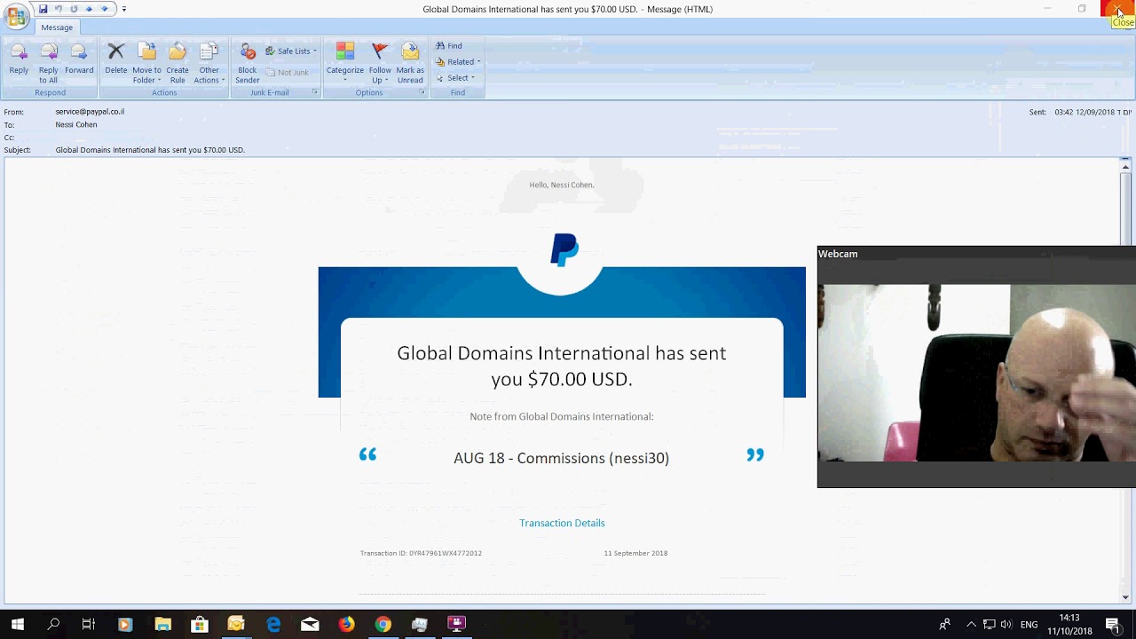Mark as Unread
This screenshot has height=639, width=1136.
coord(410,62)
